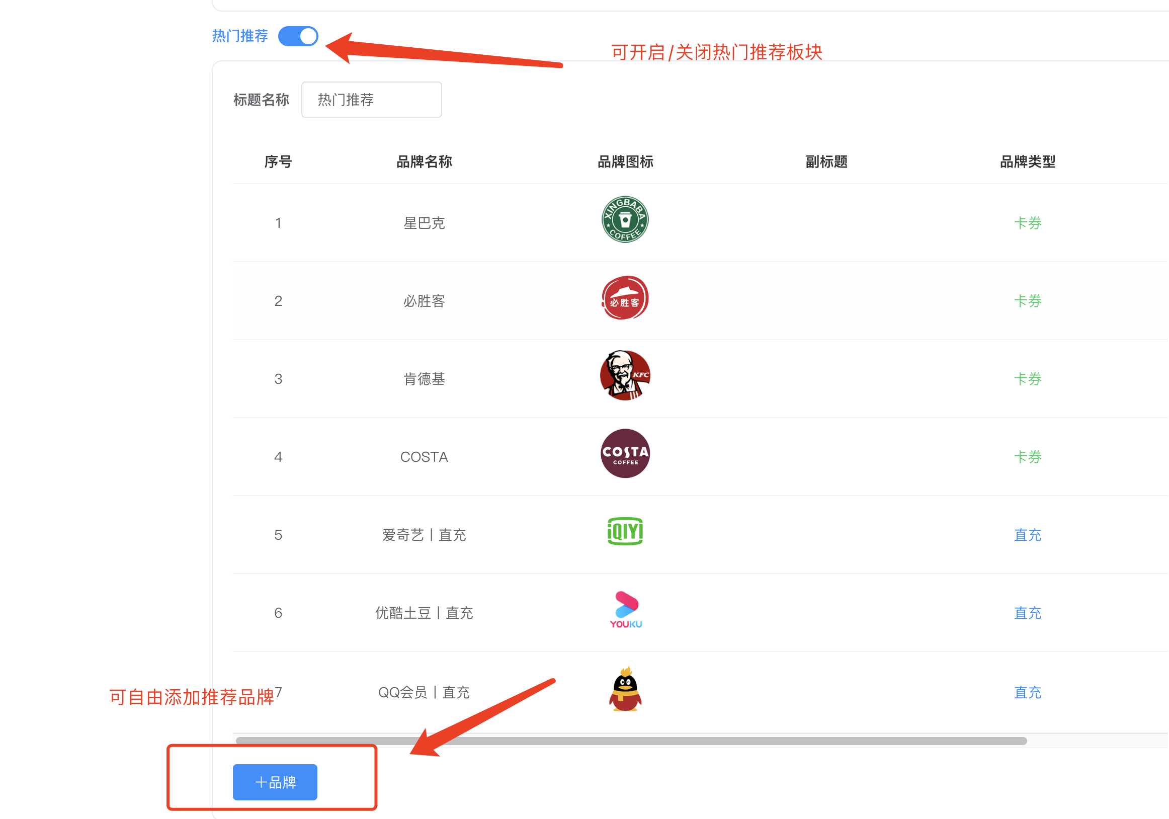Click the blue 热门推荐 section label
1169x819 pixels.
(240, 36)
